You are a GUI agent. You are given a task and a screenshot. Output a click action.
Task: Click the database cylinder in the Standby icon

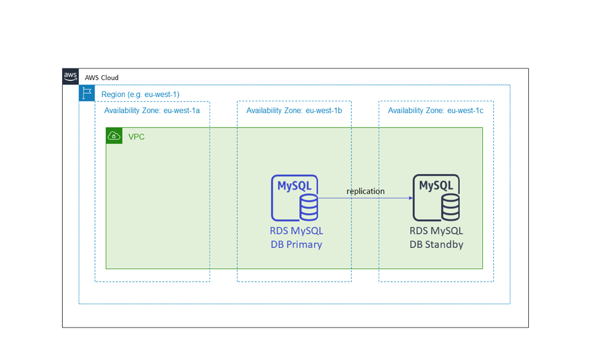click(450, 207)
